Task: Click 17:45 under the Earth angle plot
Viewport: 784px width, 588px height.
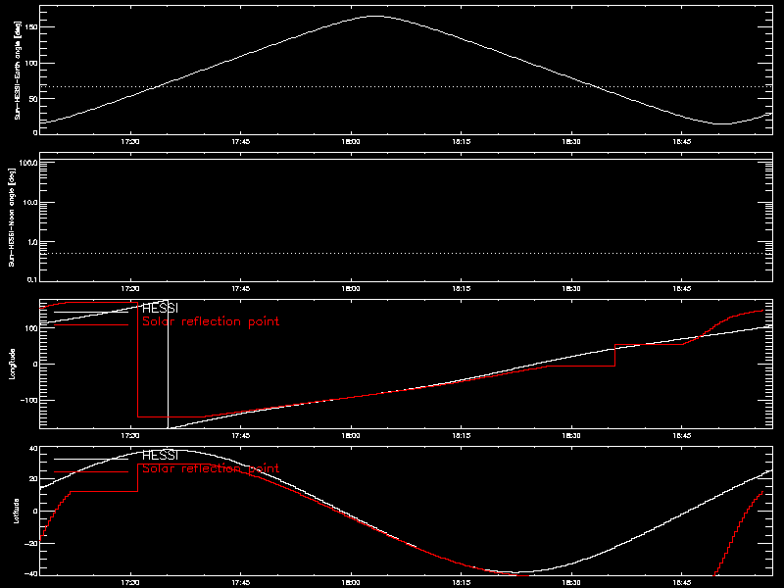Action: pyautogui.click(x=240, y=142)
